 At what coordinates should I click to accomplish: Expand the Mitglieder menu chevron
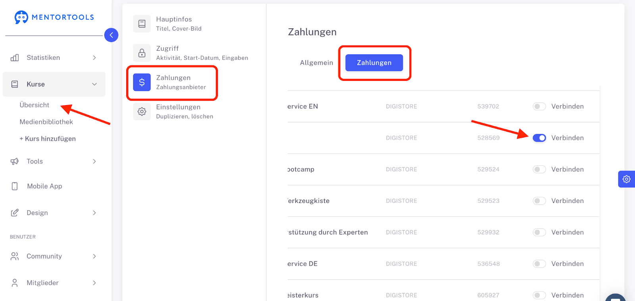point(94,283)
